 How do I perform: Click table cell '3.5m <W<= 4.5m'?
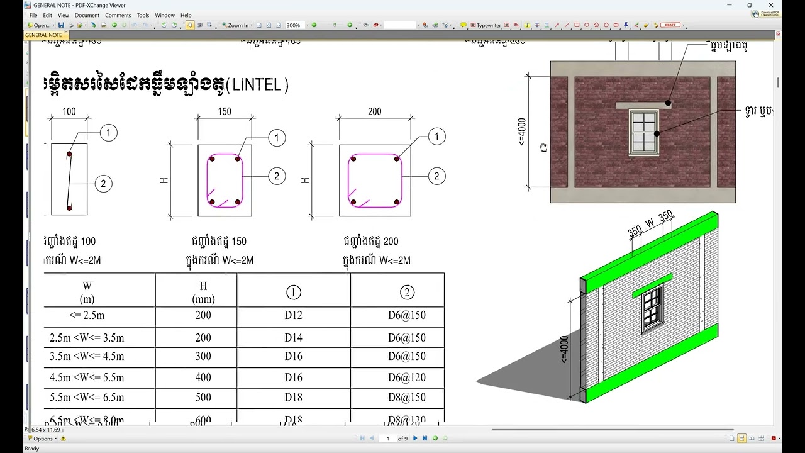coord(87,356)
